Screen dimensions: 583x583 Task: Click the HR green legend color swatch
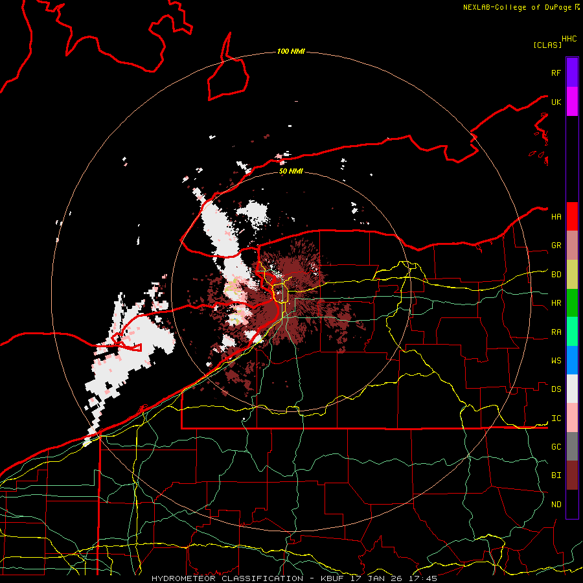pyautogui.click(x=572, y=303)
